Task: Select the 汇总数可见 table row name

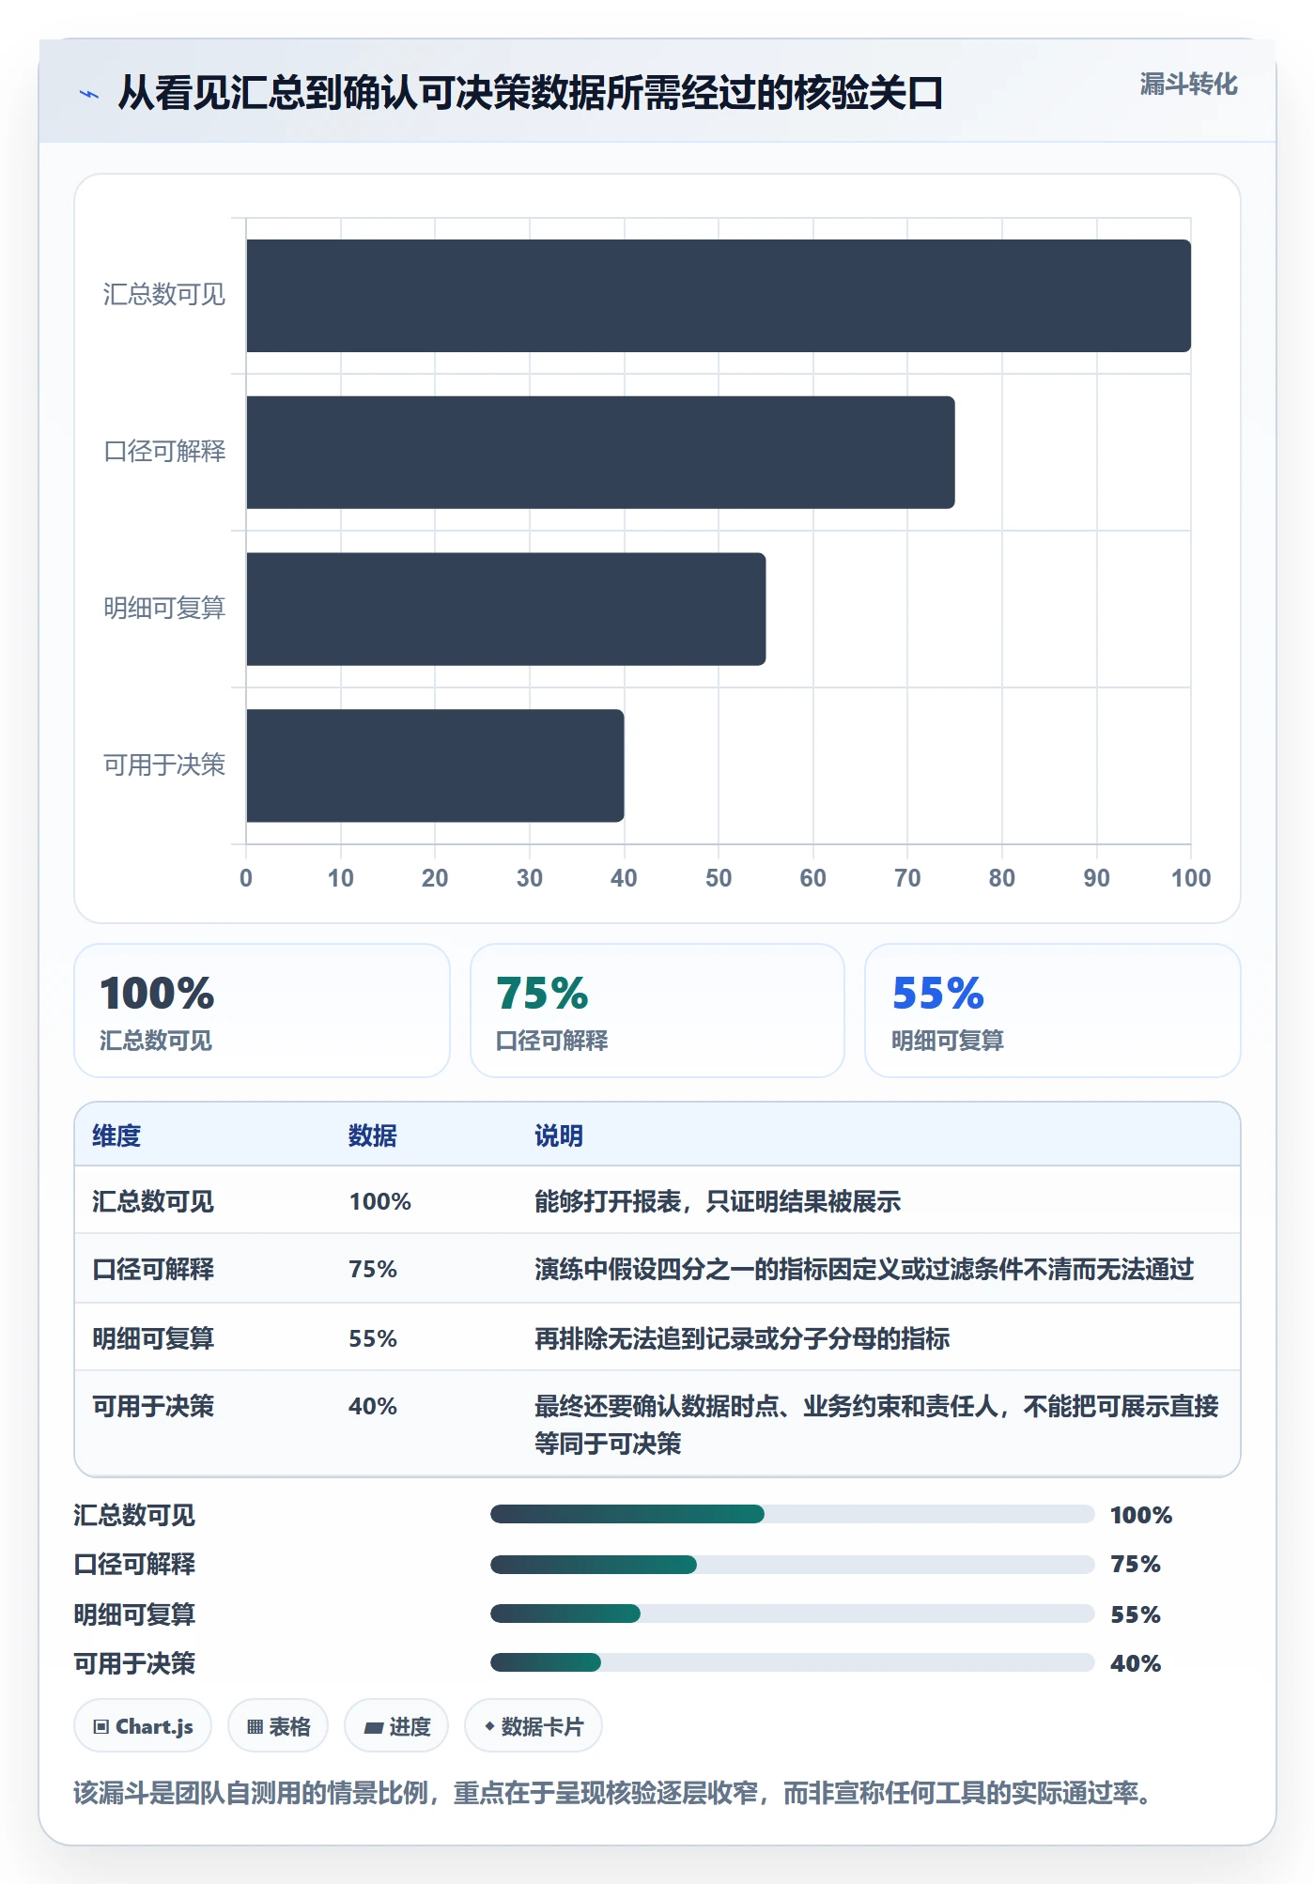Action: tap(153, 1201)
